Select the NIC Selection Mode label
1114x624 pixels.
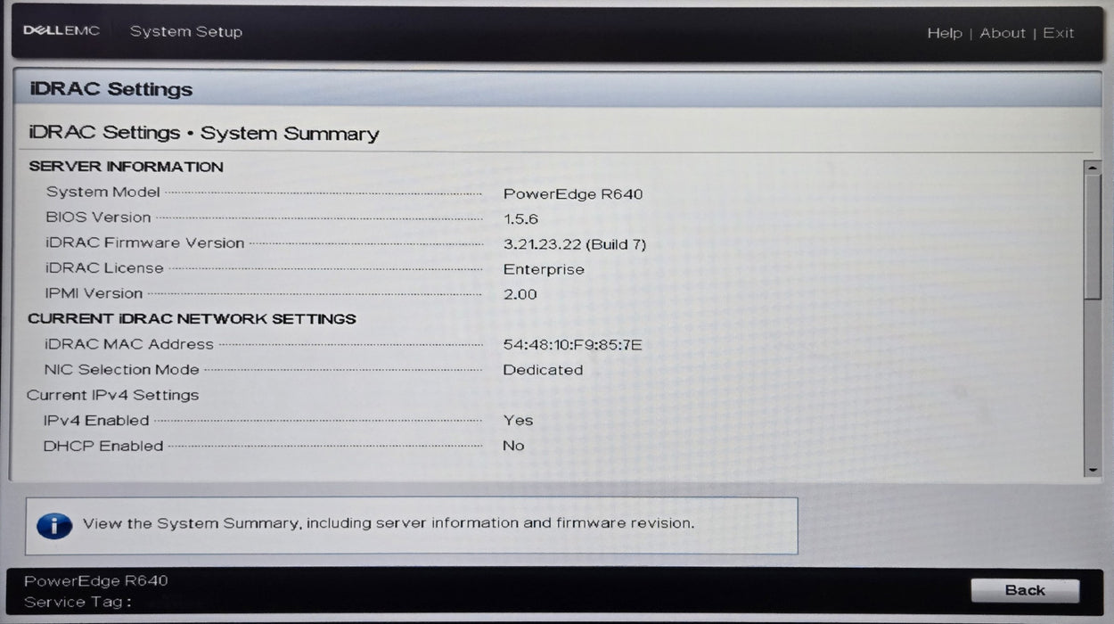[x=122, y=369]
